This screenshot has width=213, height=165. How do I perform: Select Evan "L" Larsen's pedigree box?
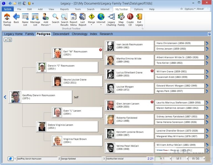77,112
